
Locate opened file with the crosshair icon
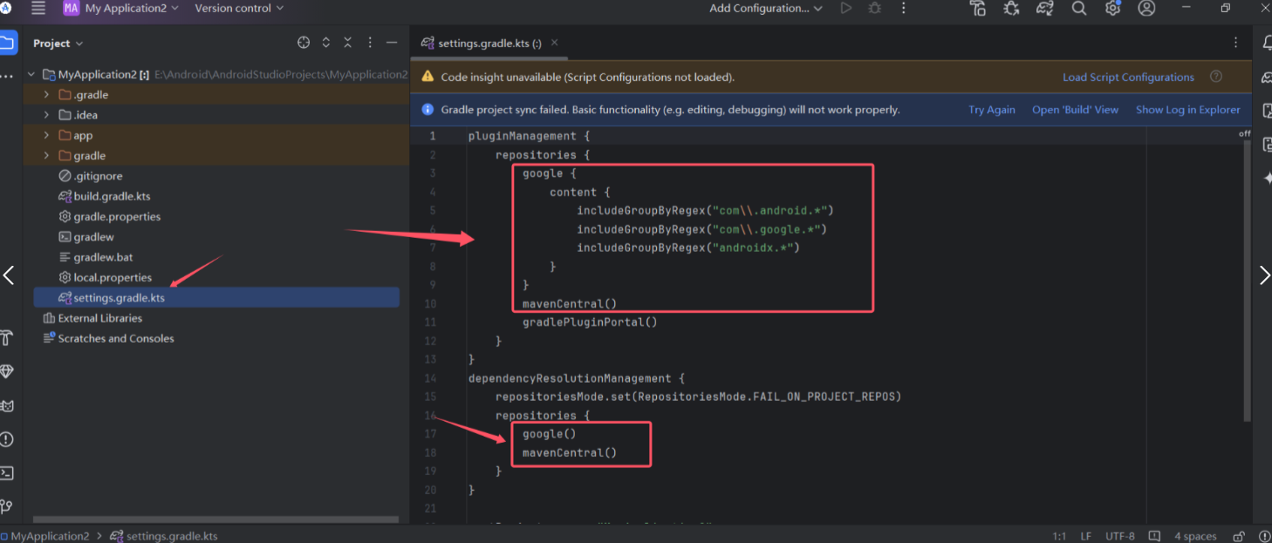pyautogui.click(x=303, y=41)
